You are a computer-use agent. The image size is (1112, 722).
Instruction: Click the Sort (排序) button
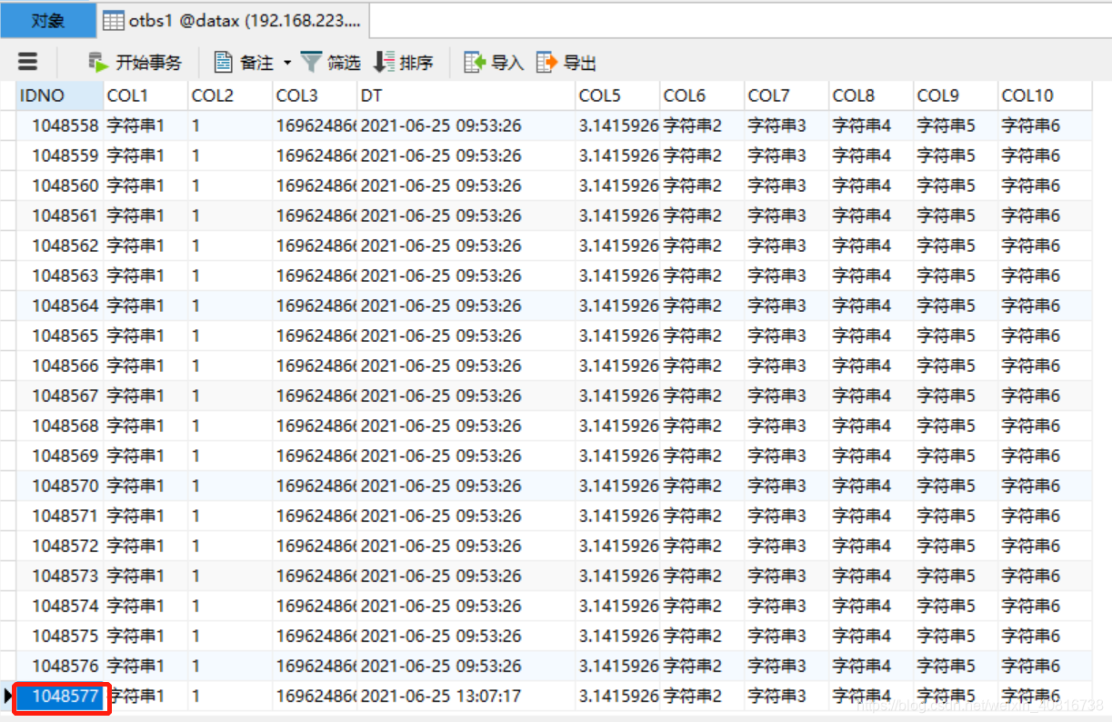[x=404, y=62]
